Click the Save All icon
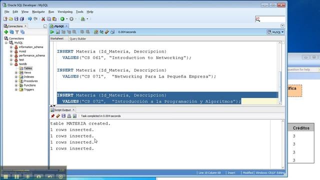Viewport: 320px width, 180px height. pyautogui.click(x=22, y=19)
